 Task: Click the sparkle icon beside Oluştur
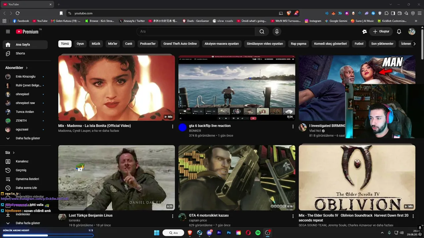coord(364,31)
